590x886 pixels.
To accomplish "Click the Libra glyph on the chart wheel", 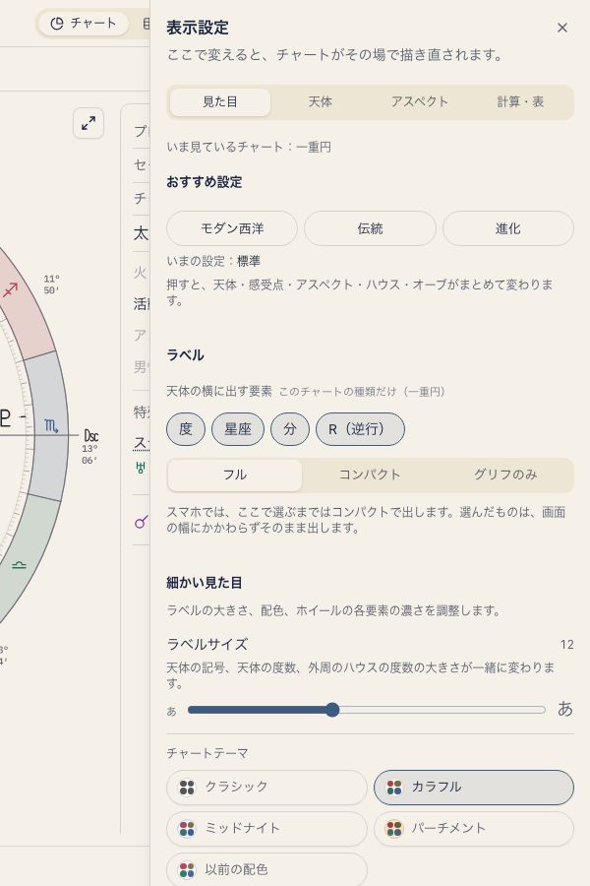I will (19, 564).
